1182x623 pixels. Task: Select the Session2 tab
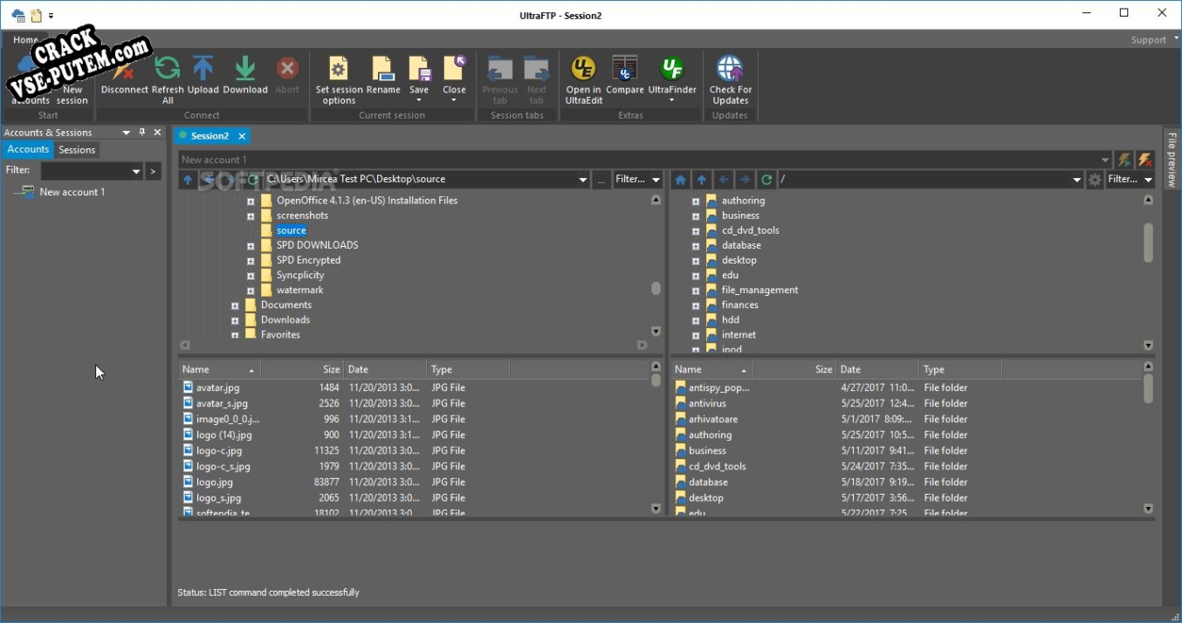coord(210,136)
